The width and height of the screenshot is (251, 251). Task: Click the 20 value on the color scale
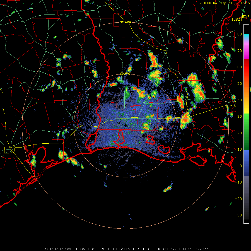(x=240, y=133)
